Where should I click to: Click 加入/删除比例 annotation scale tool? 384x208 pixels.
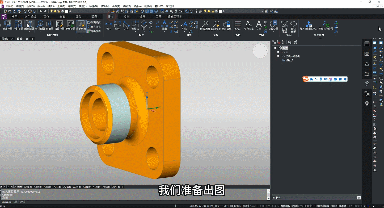click(309, 26)
